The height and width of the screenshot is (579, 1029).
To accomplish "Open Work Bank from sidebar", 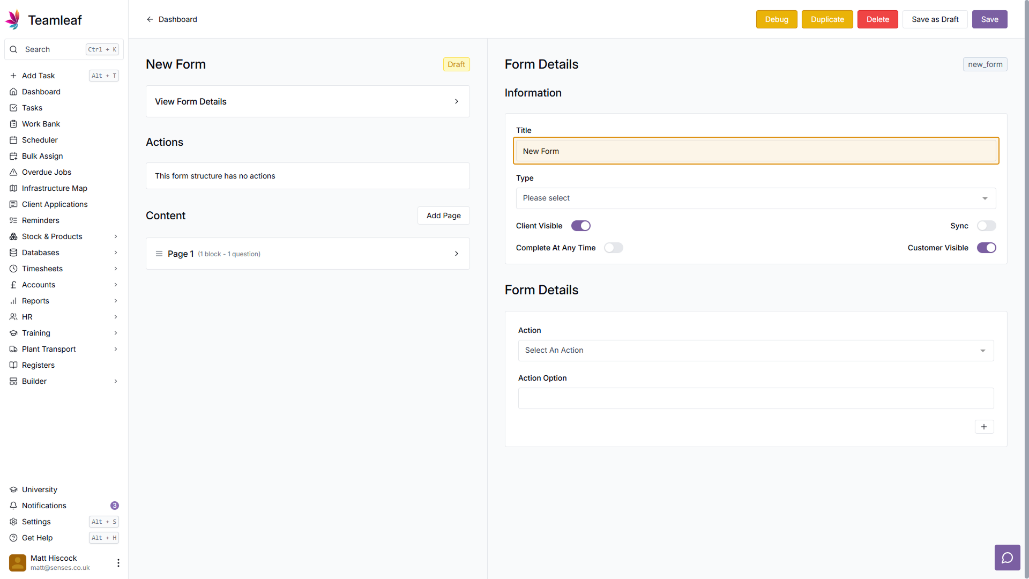I will [41, 124].
